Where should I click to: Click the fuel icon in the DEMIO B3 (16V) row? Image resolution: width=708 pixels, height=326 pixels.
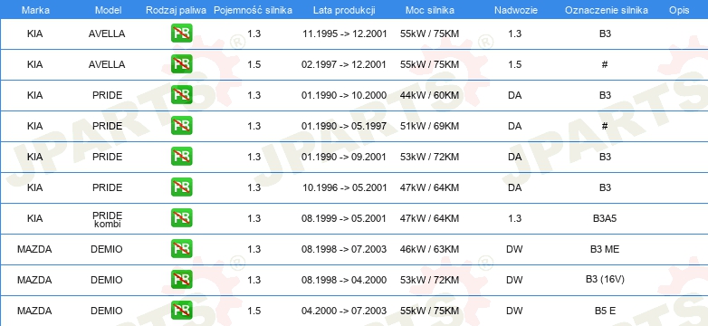pos(181,280)
